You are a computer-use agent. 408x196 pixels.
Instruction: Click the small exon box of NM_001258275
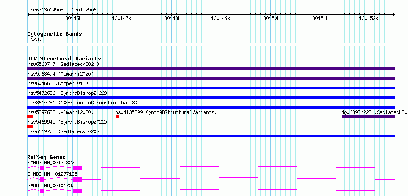42,168
